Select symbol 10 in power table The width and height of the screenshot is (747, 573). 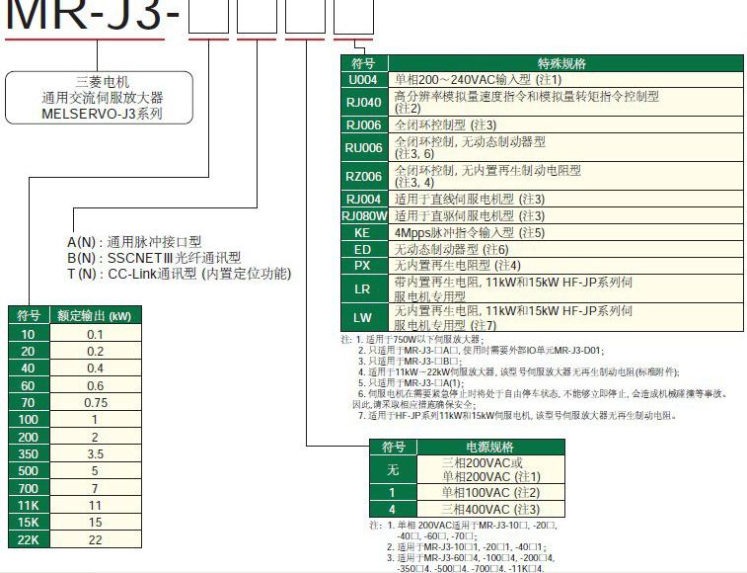[x=29, y=334]
